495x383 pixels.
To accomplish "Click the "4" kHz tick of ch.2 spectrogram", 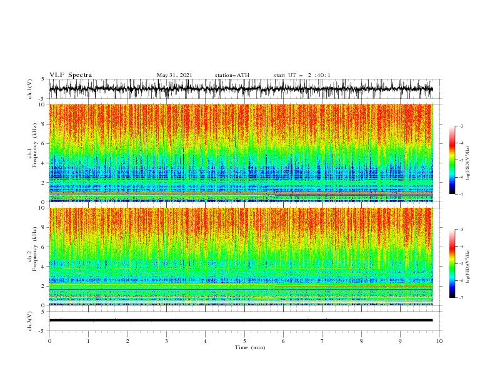I will coord(44,267).
